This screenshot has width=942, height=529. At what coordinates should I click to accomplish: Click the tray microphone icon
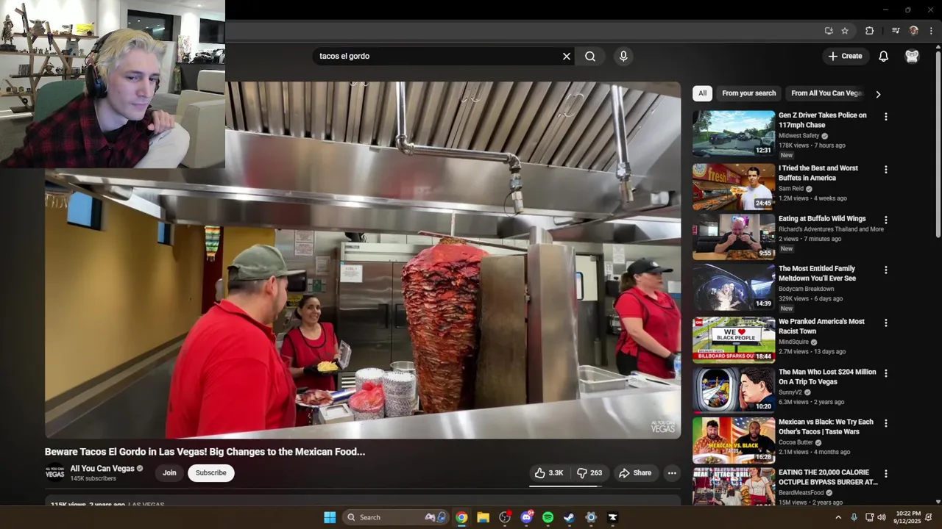(854, 517)
